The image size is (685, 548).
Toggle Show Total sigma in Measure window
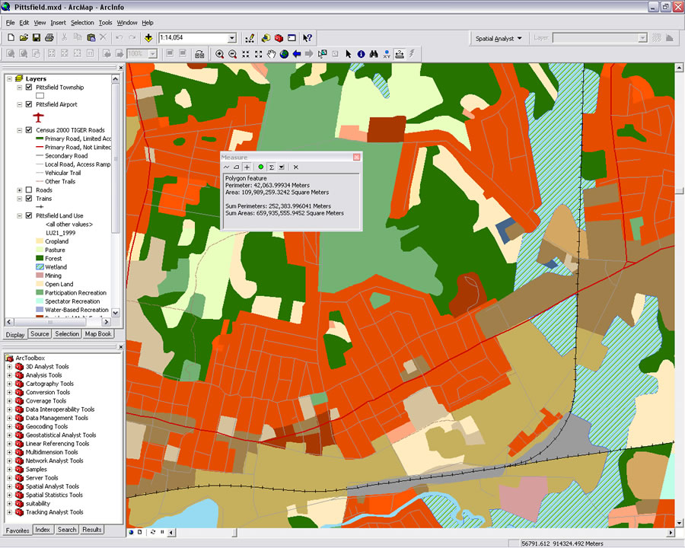point(271,167)
